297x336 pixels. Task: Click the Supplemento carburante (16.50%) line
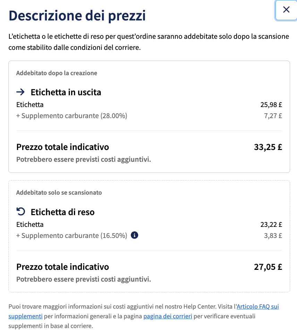72,236
